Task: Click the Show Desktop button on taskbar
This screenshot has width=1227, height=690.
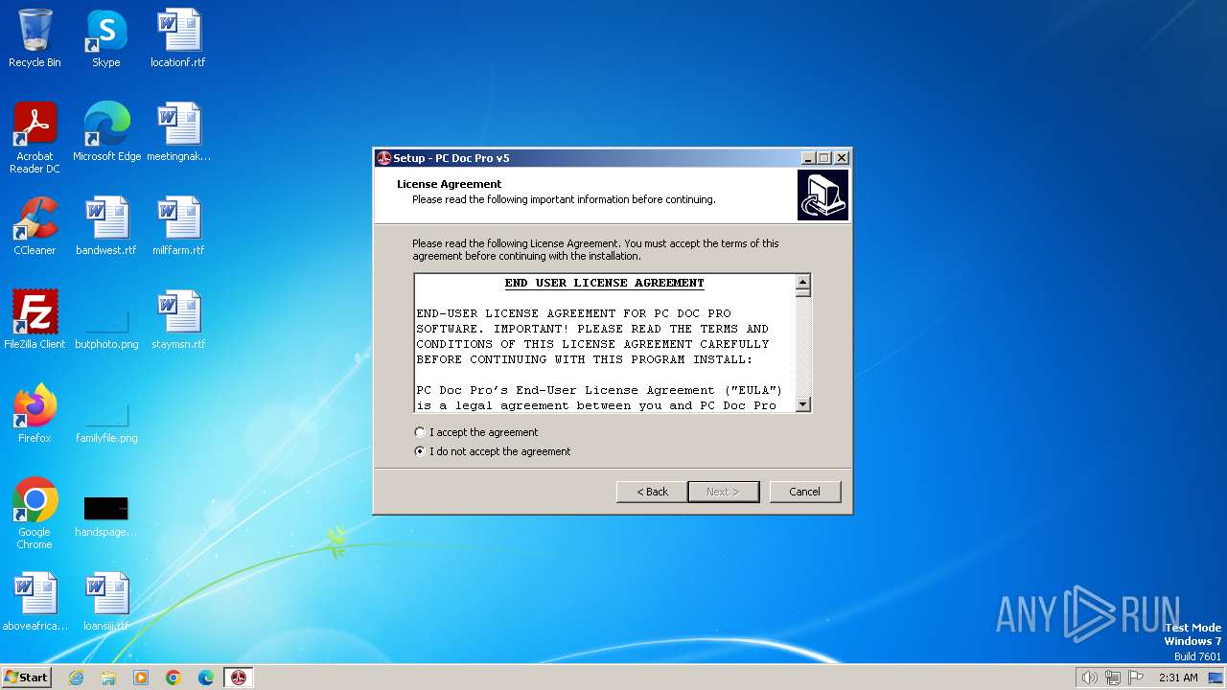Action: pos(1215,678)
